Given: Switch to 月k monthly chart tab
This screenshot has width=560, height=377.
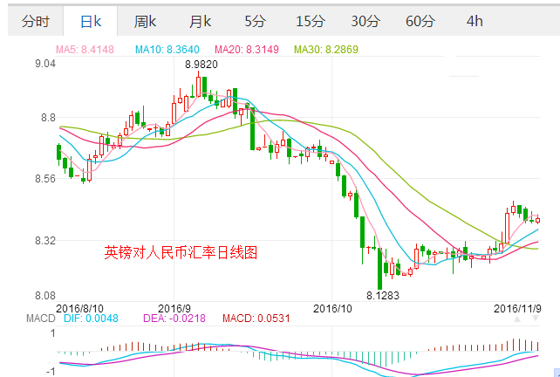Looking at the screenshot, I should 201,21.
